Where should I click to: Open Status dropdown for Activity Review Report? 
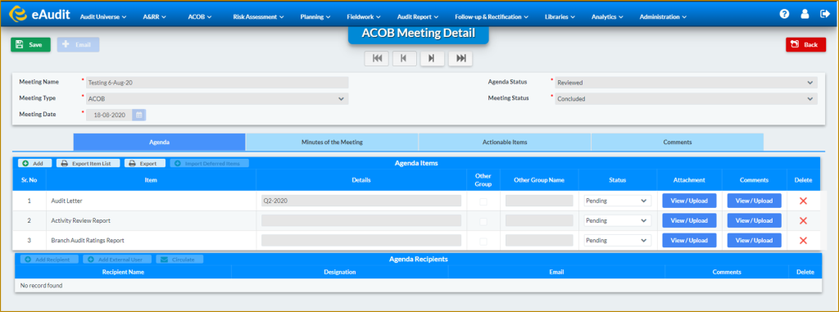tap(618, 220)
